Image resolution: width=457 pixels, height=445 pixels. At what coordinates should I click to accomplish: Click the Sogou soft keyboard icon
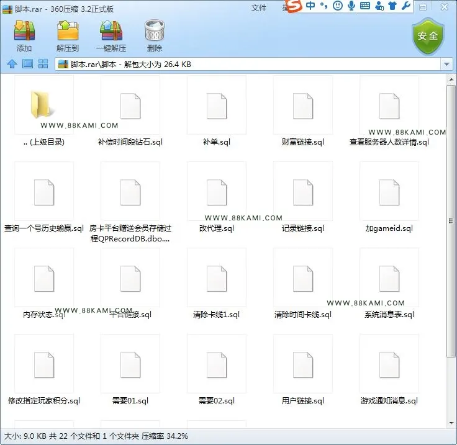[x=365, y=6]
